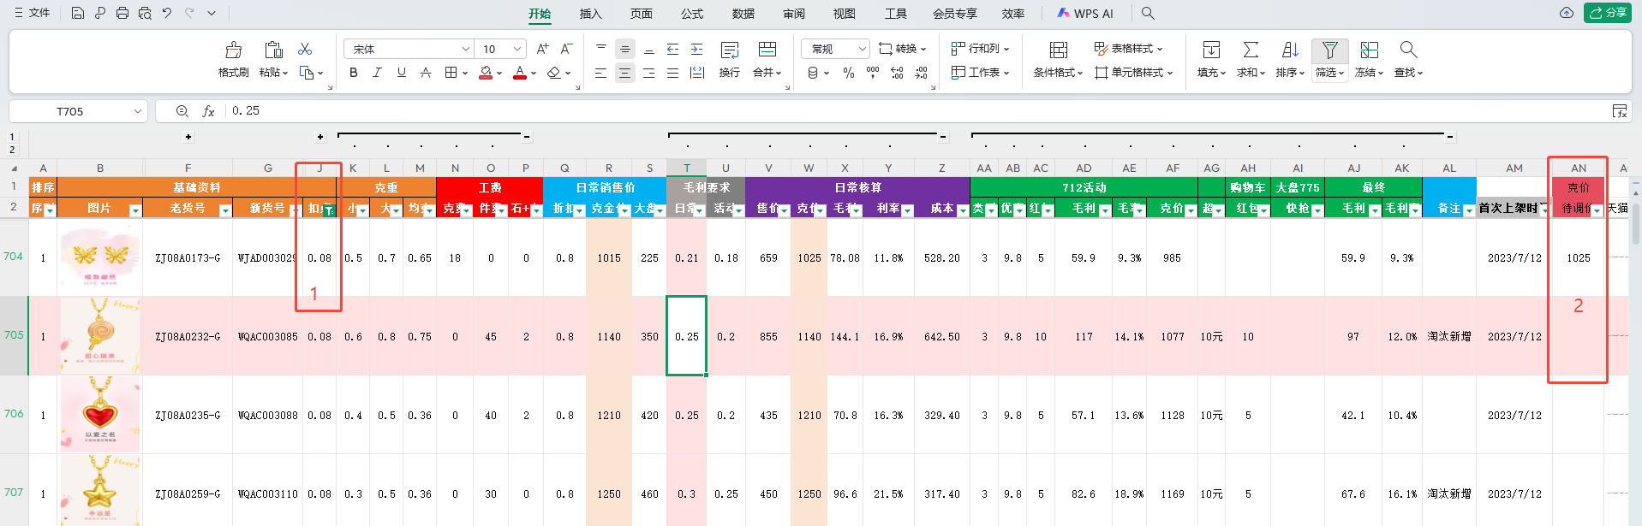This screenshot has width=1642, height=526.
Task: Click the Save icon in quick toolbar
Action: pyautogui.click(x=78, y=13)
